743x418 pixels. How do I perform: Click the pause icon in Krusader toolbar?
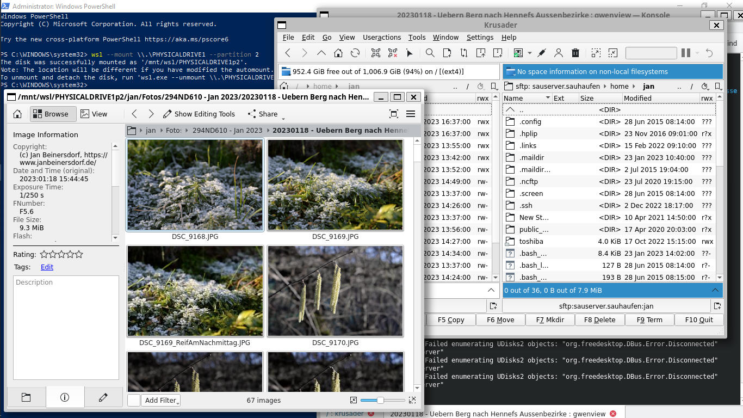686,53
